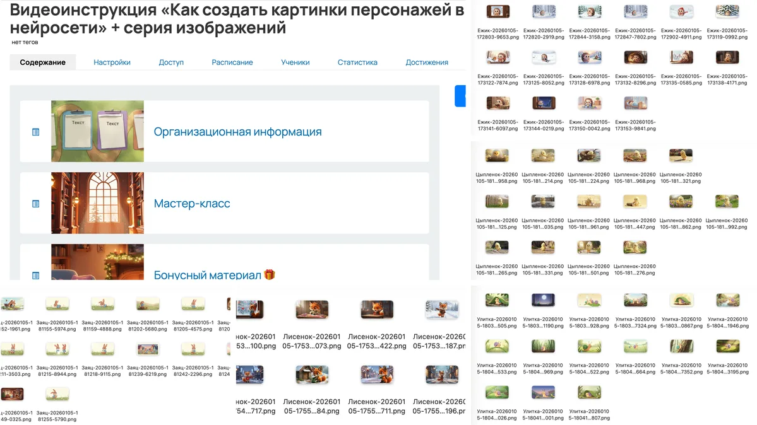Select thumbnail of Лисенок file ending 073.png
Viewport: 757px width, 425px height.
(x=312, y=310)
